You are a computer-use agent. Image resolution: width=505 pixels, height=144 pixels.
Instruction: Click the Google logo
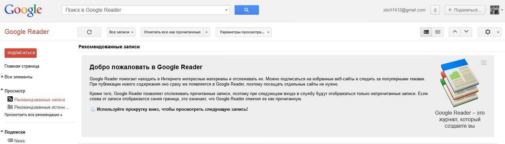(23, 10)
